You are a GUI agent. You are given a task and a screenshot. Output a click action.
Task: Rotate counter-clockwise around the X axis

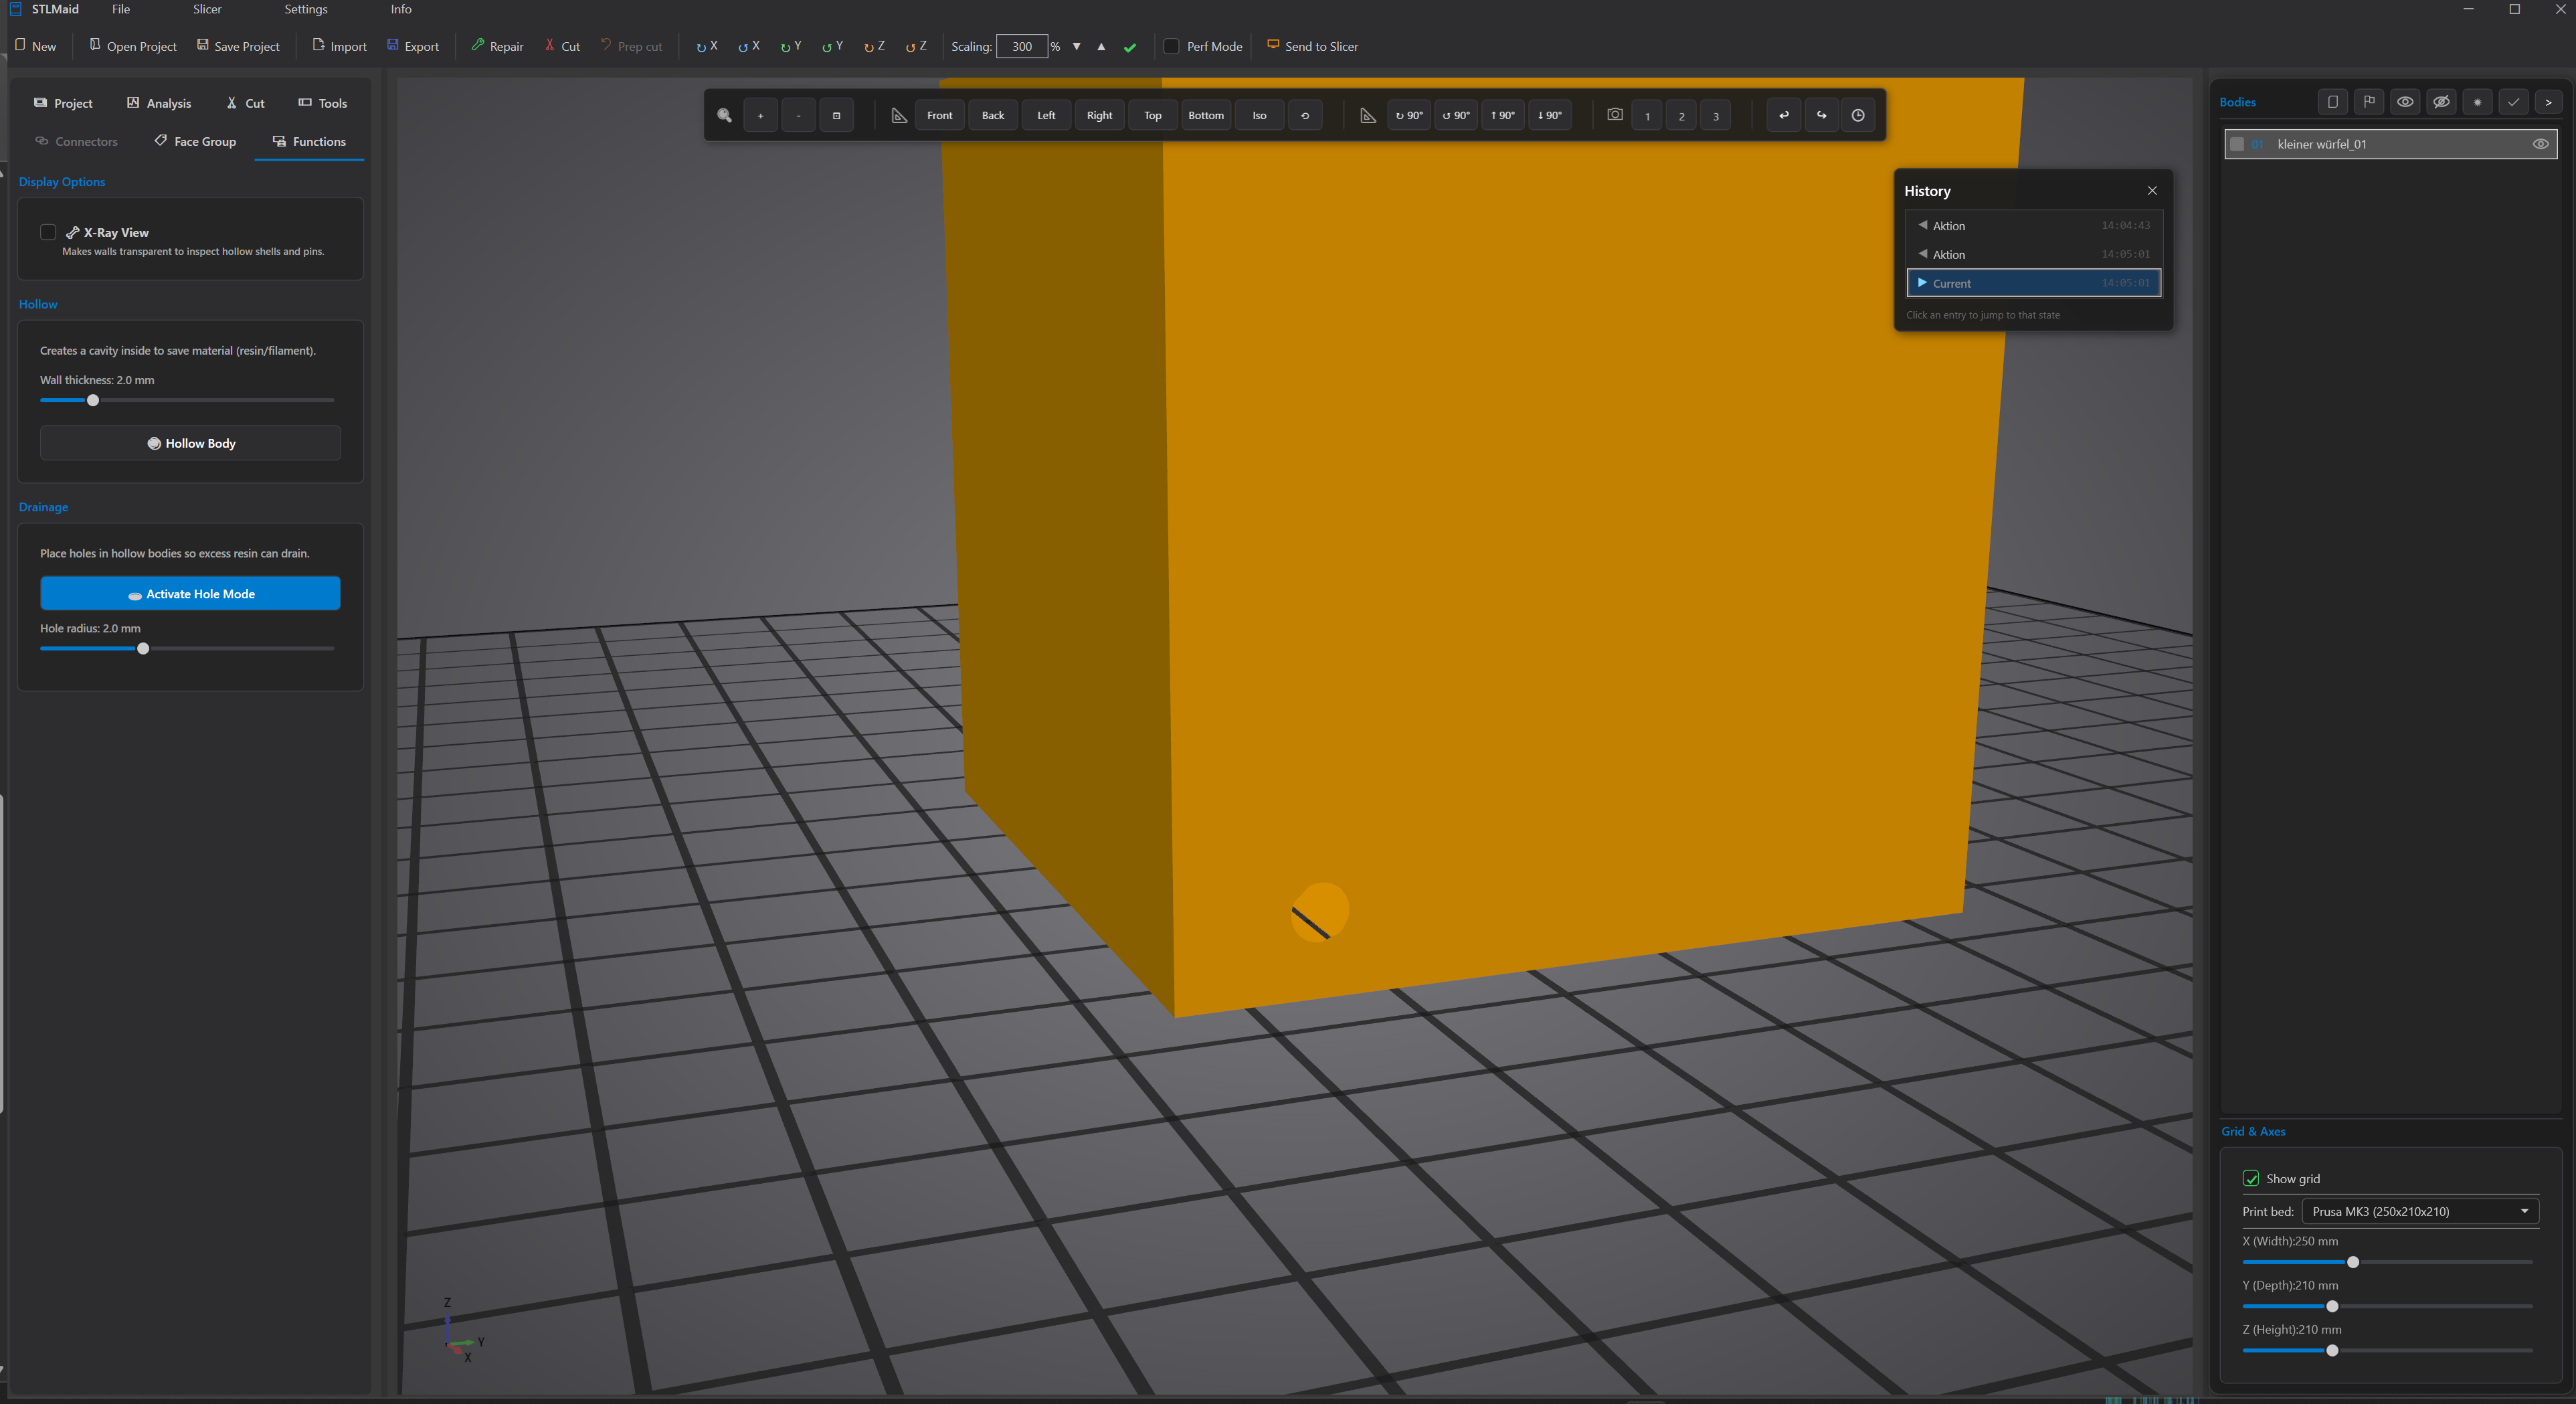pos(749,46)
